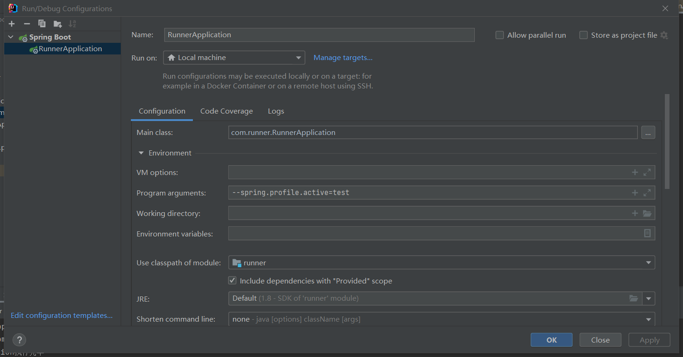
Task: Open the Shorten command line dropdown
Action: [648, 319]
